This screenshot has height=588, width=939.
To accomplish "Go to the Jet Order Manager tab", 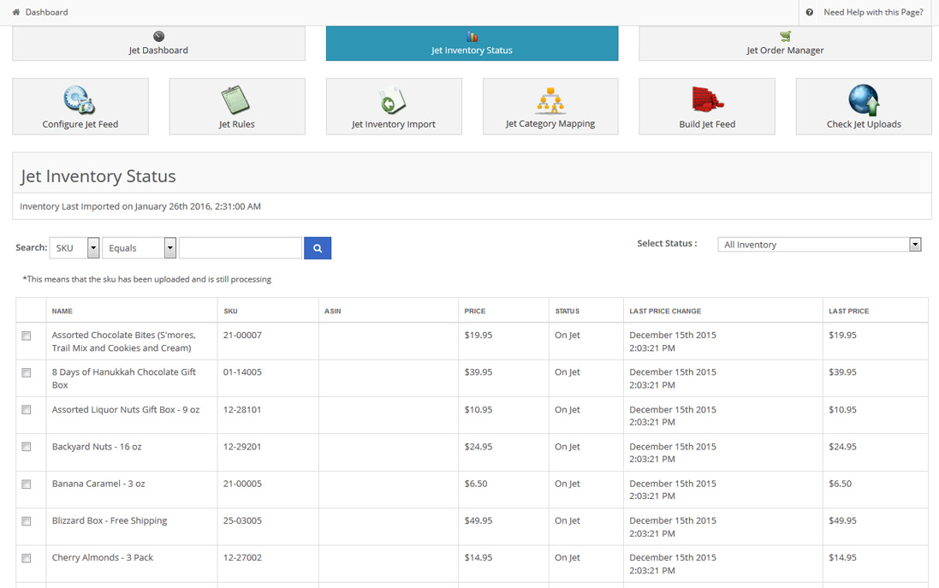I will click(x=785, y=43).
